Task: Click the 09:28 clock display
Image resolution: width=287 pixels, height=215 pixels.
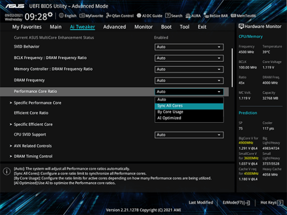Action: coord(36,17)
